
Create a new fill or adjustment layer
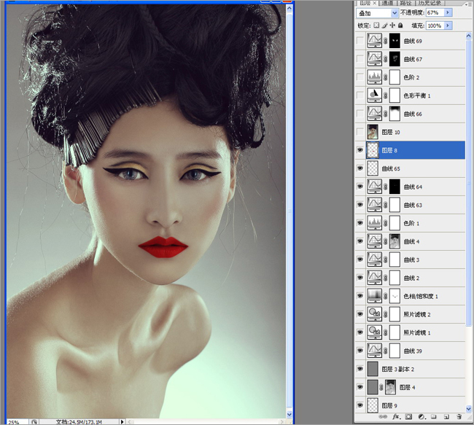(421, 416)
